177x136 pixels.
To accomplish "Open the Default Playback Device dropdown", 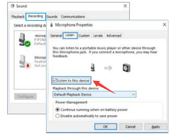I will 94,94.
